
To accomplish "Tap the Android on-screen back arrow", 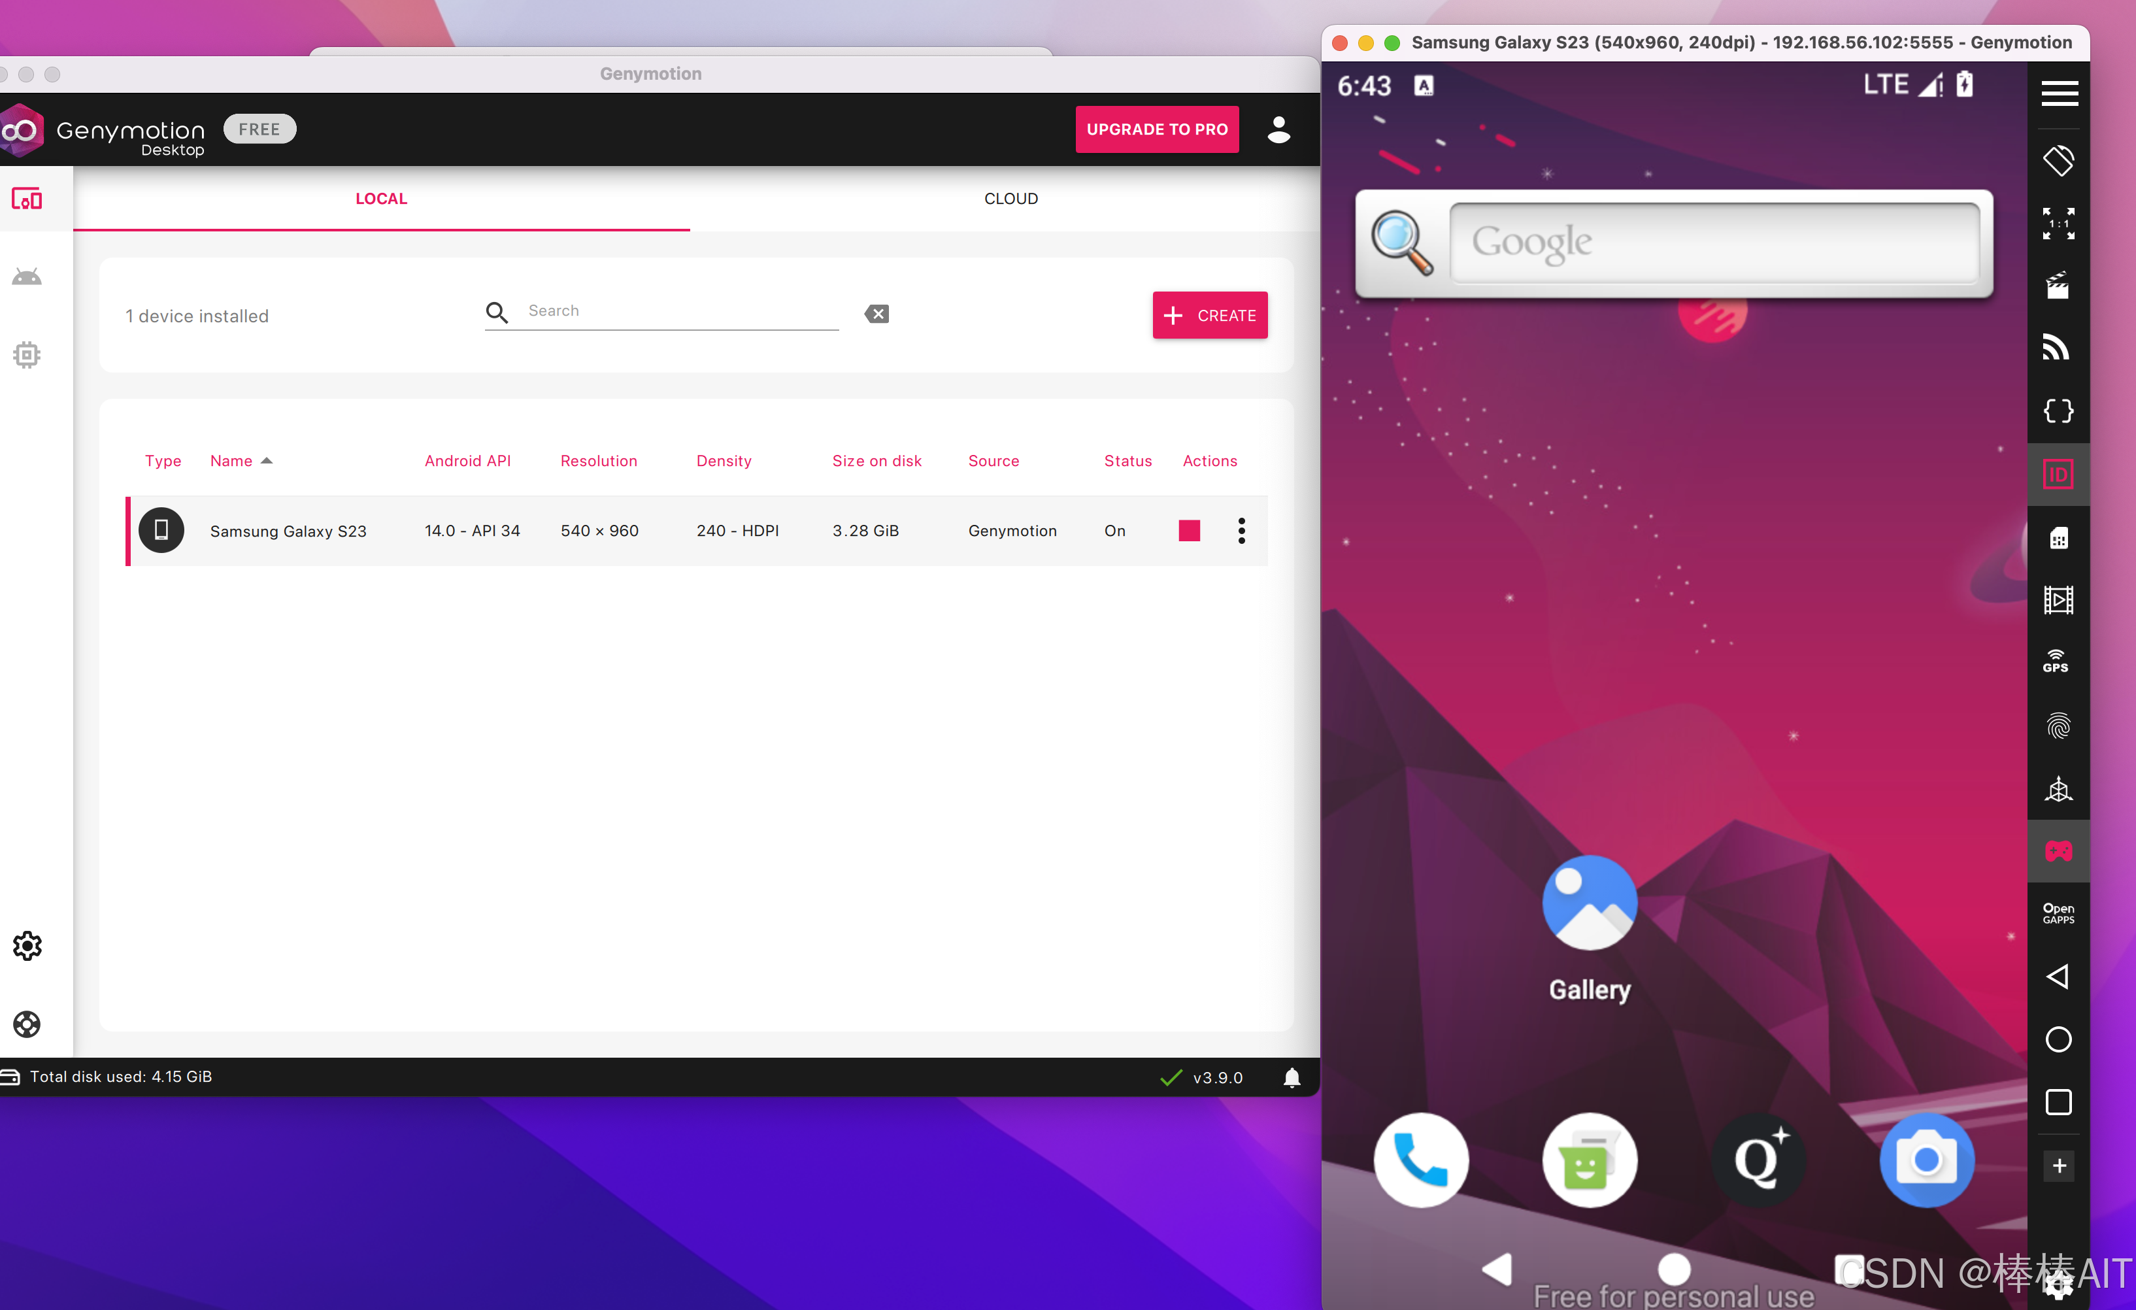I will coord(1497,1269).
